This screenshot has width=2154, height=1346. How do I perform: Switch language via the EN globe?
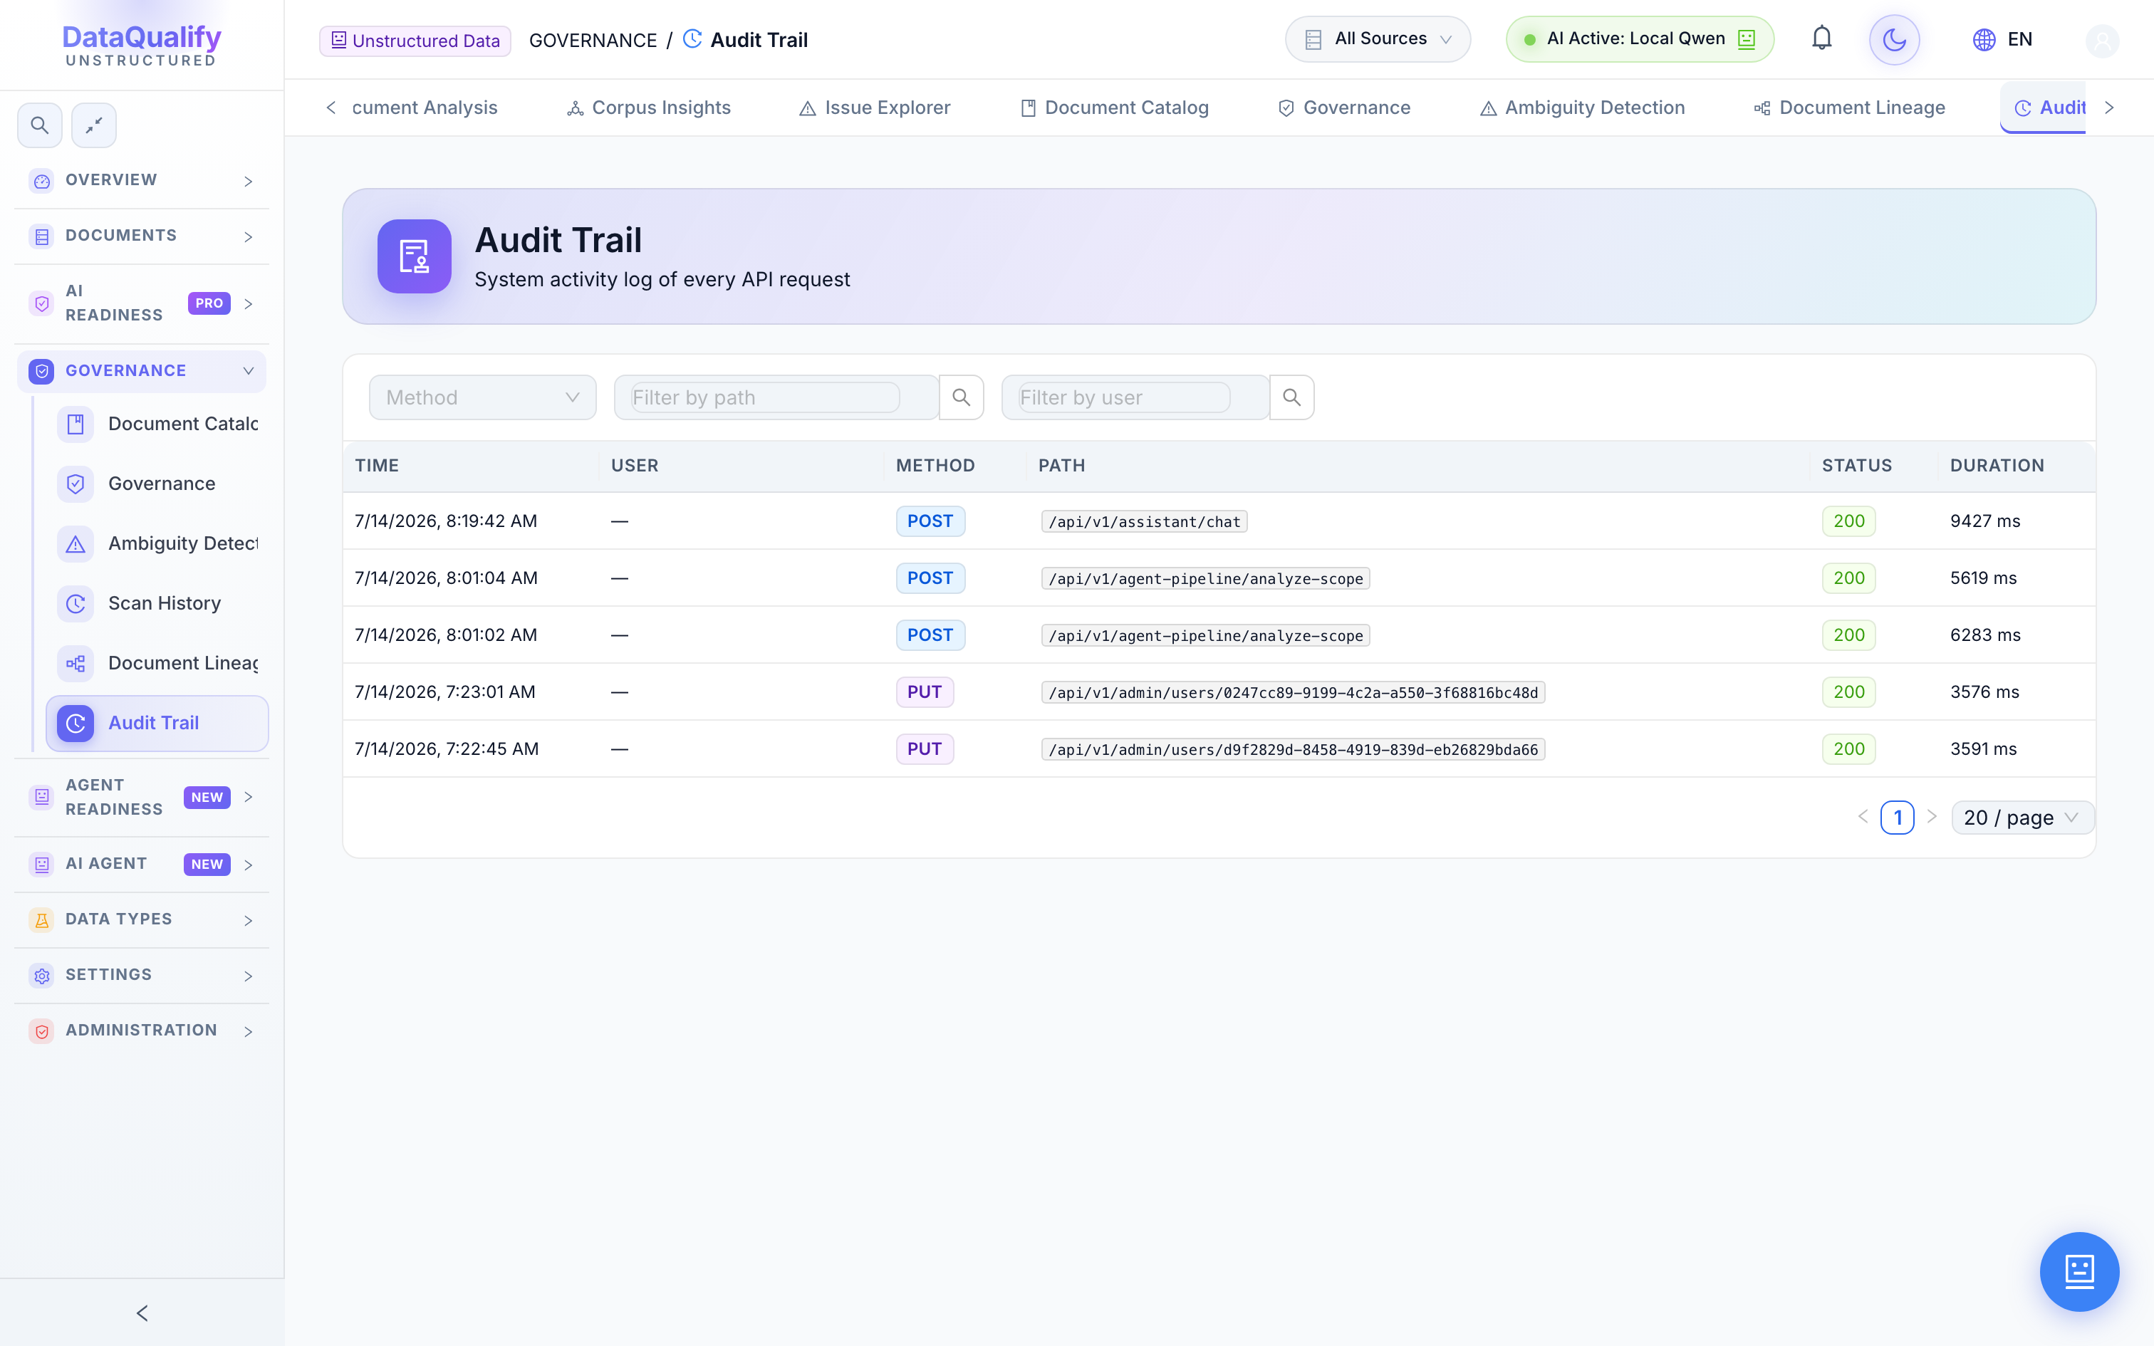[2003, 40]
